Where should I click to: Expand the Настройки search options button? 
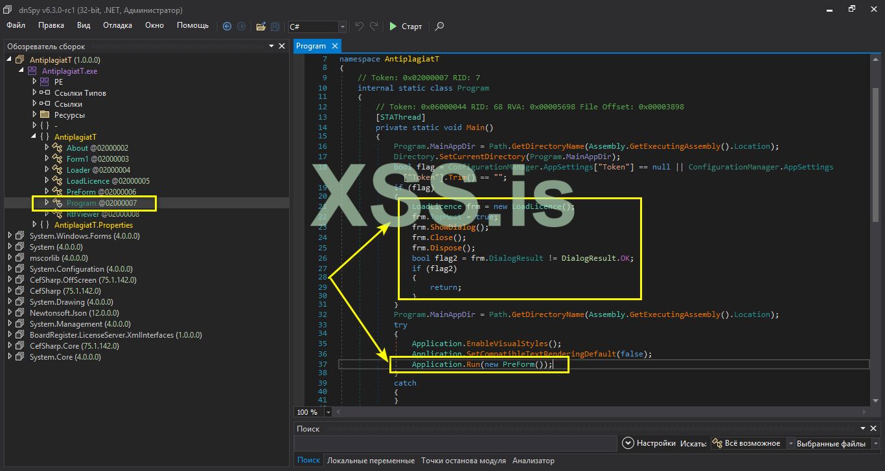pyautogui.click(x=627, y=443)
